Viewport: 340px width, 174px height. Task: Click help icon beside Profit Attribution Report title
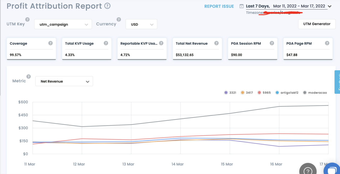pyautogui.click(x=107, y=6)
